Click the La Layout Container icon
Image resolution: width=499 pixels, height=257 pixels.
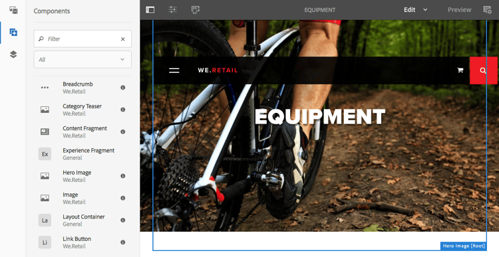tap(45, 220)
